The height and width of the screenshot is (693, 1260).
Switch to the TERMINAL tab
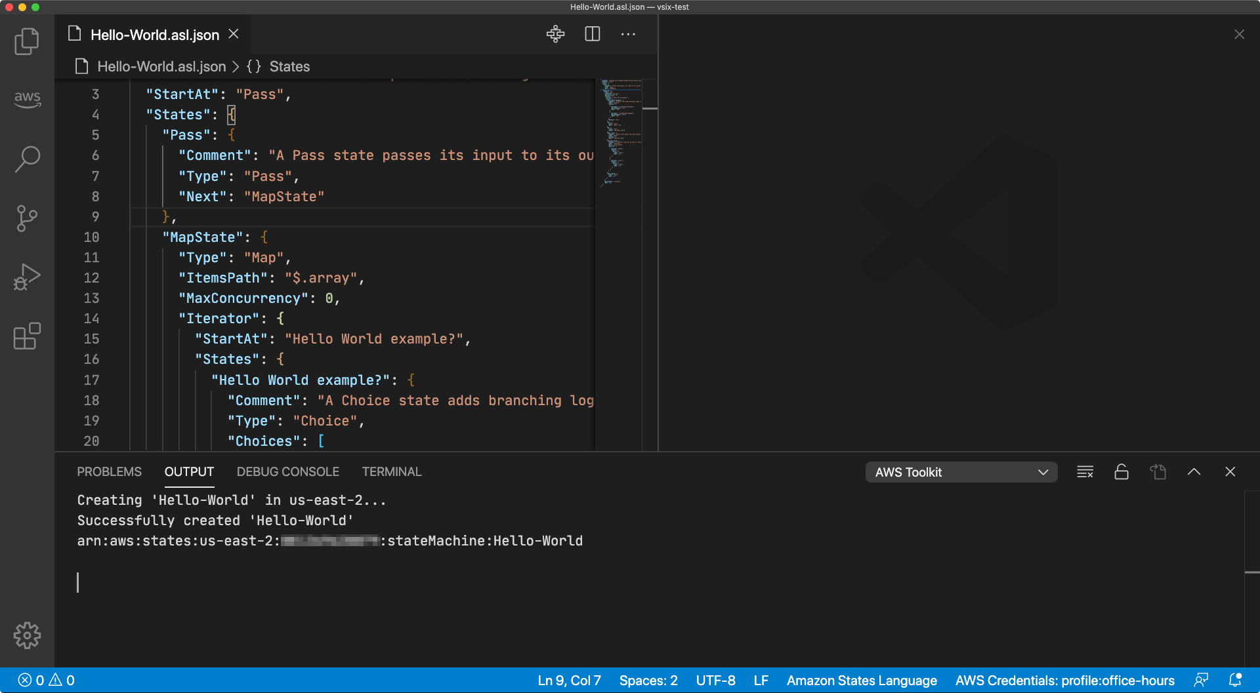pyautogui.click(x=391, y=472)
